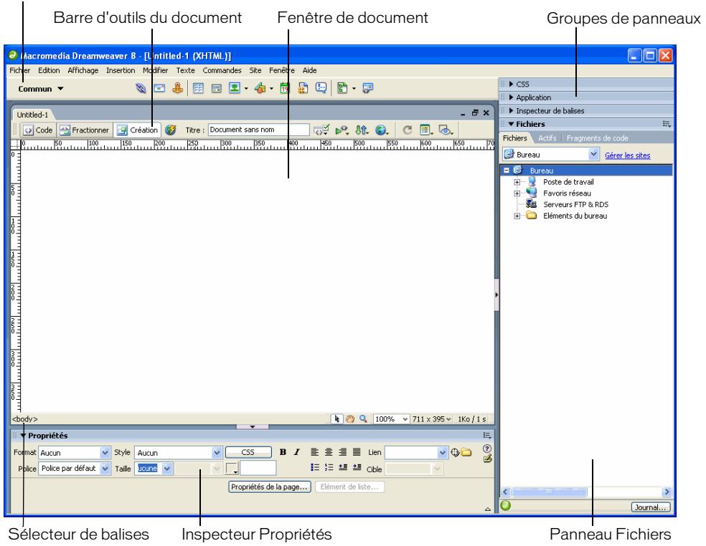Expand Inspecteur de balises panel
The height and width of the screenshot is (546, 706).
click(x=511, y=110)
